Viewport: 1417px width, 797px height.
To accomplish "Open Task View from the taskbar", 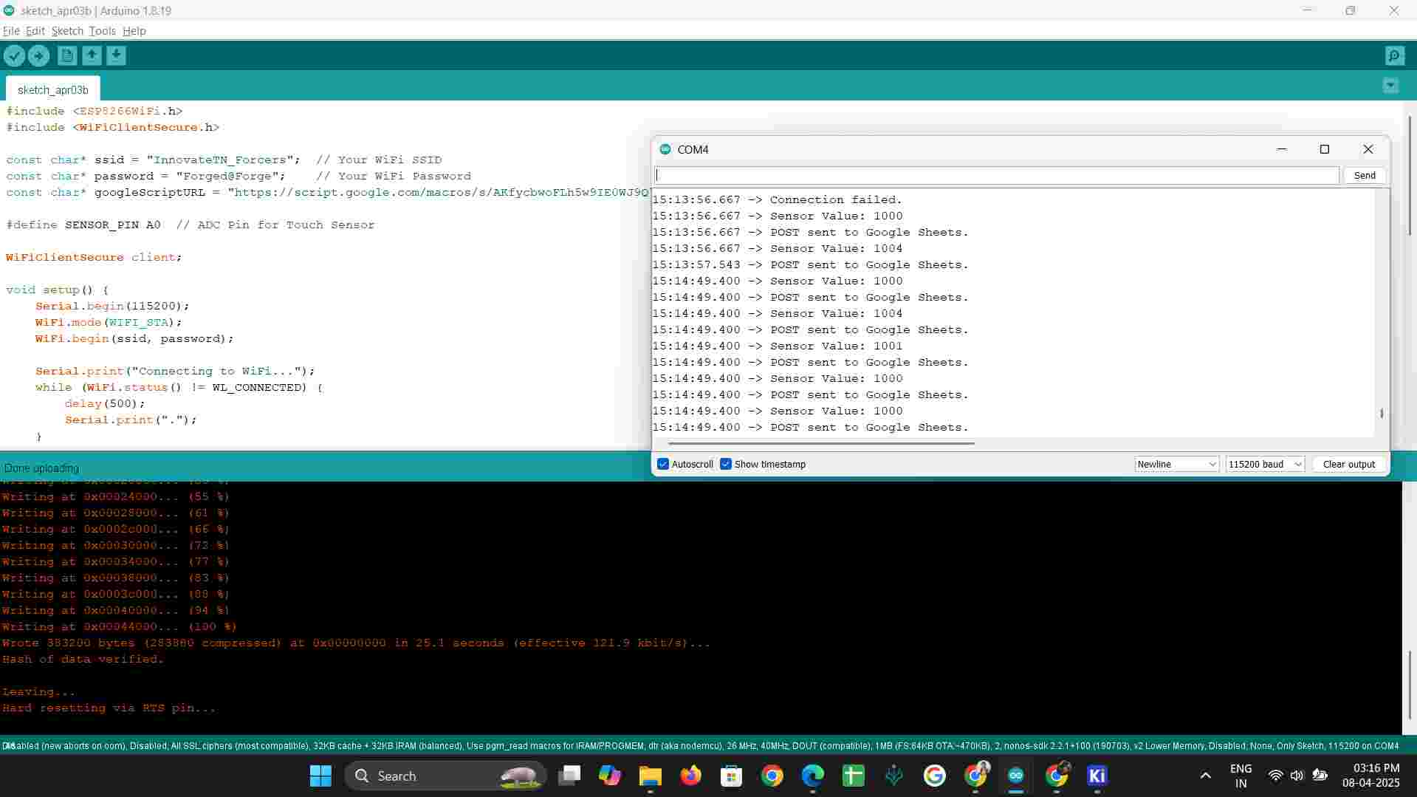I will (569, 776).
